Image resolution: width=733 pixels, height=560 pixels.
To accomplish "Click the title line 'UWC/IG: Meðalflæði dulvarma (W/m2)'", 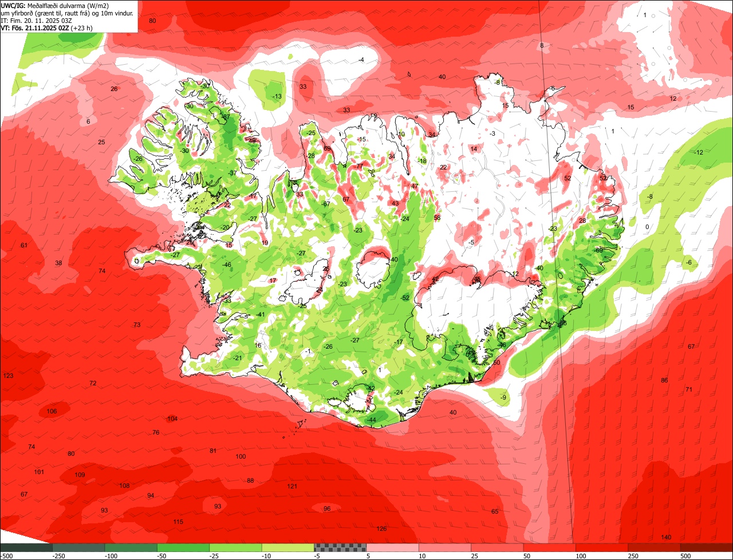I will click(54, 6).
